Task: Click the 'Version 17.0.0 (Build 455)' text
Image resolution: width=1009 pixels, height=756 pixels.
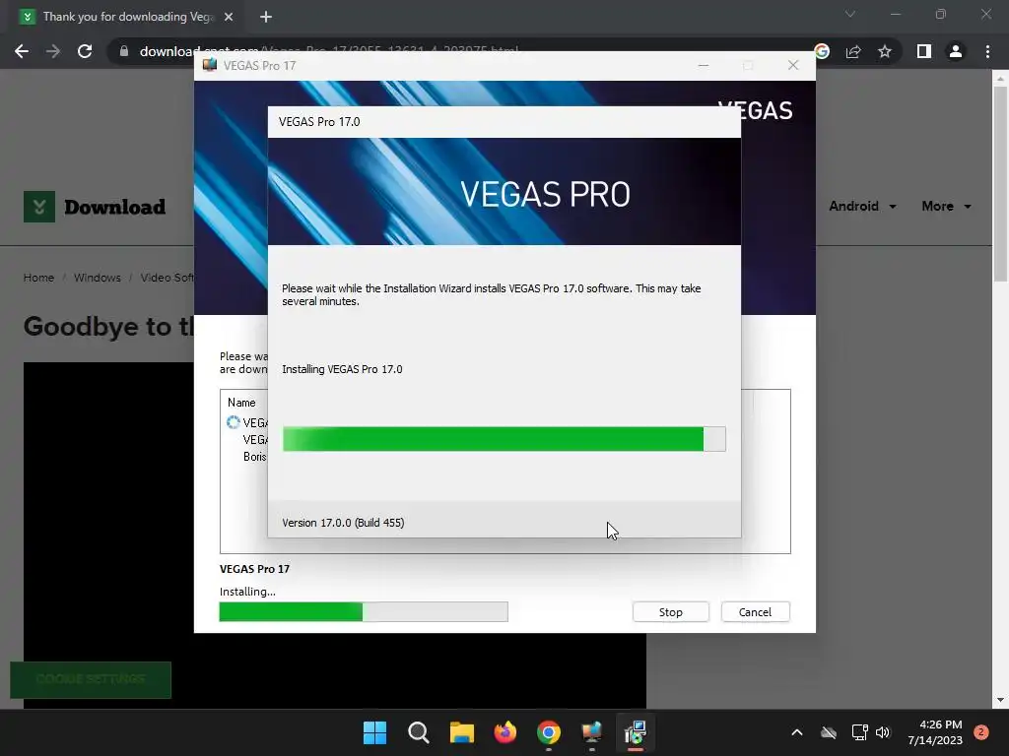Action: (x=343, y=523)
